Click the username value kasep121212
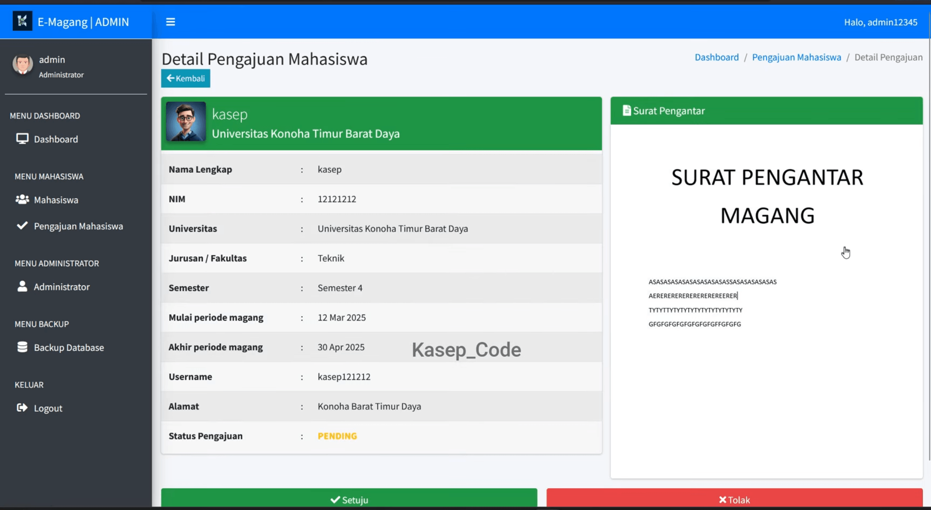The image size is (931, 510). (344, 376)
